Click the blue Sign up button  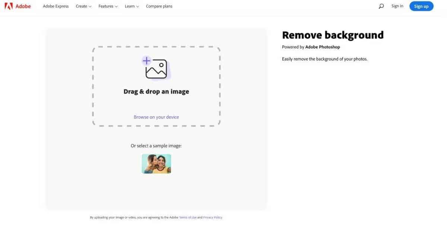pyautogui.click(x=421, y=6)
